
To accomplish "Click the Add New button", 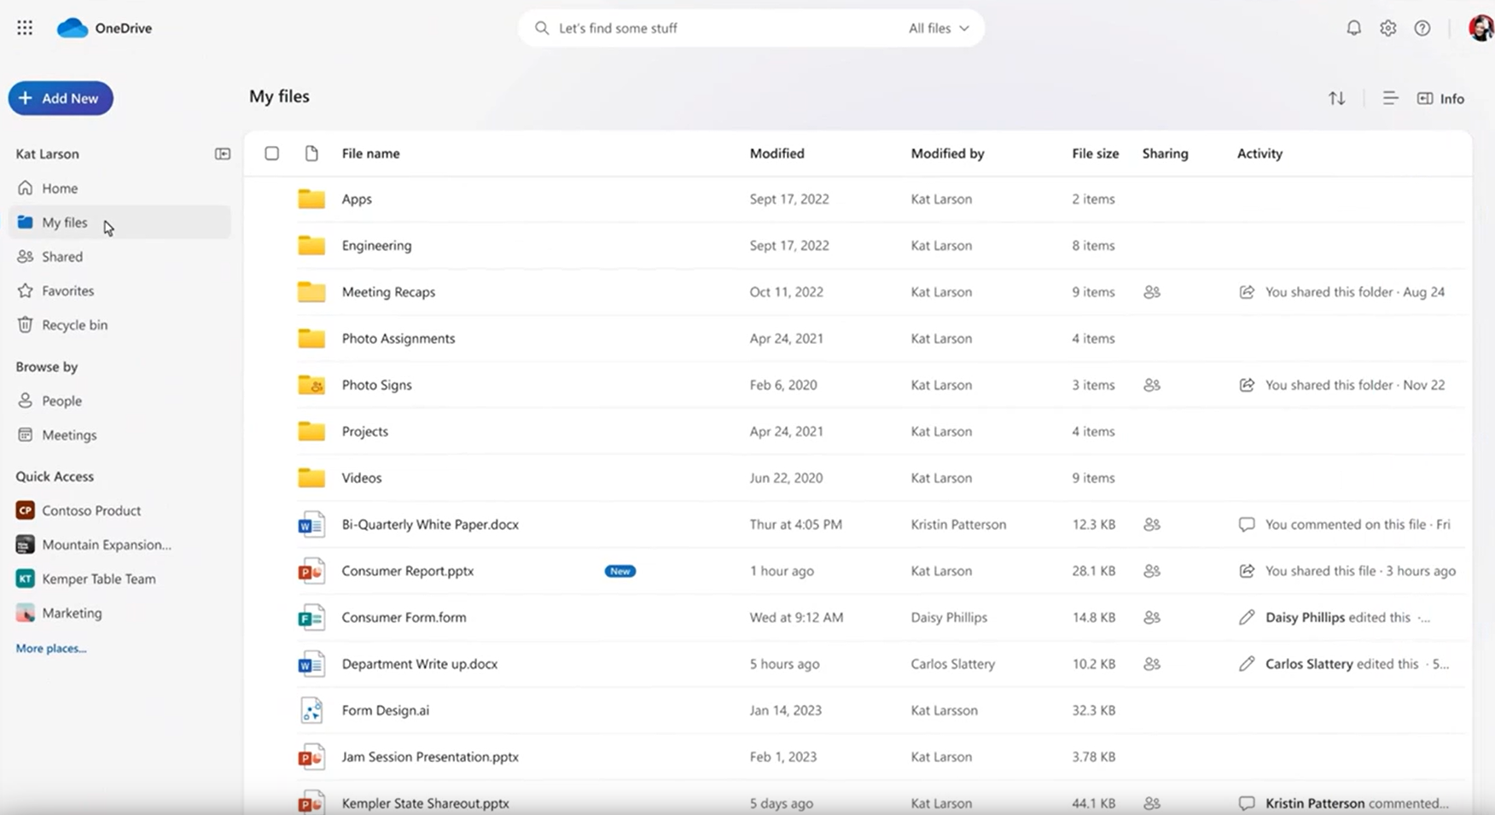I will click(61, 98).
